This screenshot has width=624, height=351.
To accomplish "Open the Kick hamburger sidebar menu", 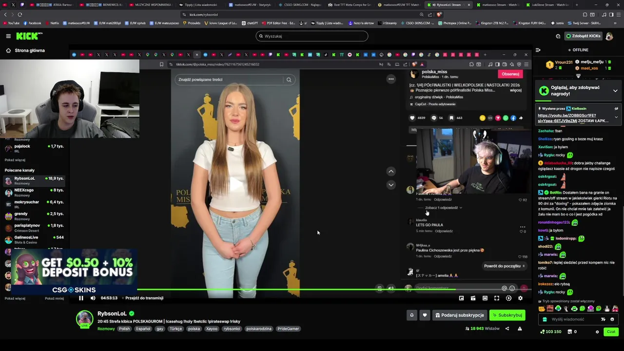I will click(x=8, y=36).
